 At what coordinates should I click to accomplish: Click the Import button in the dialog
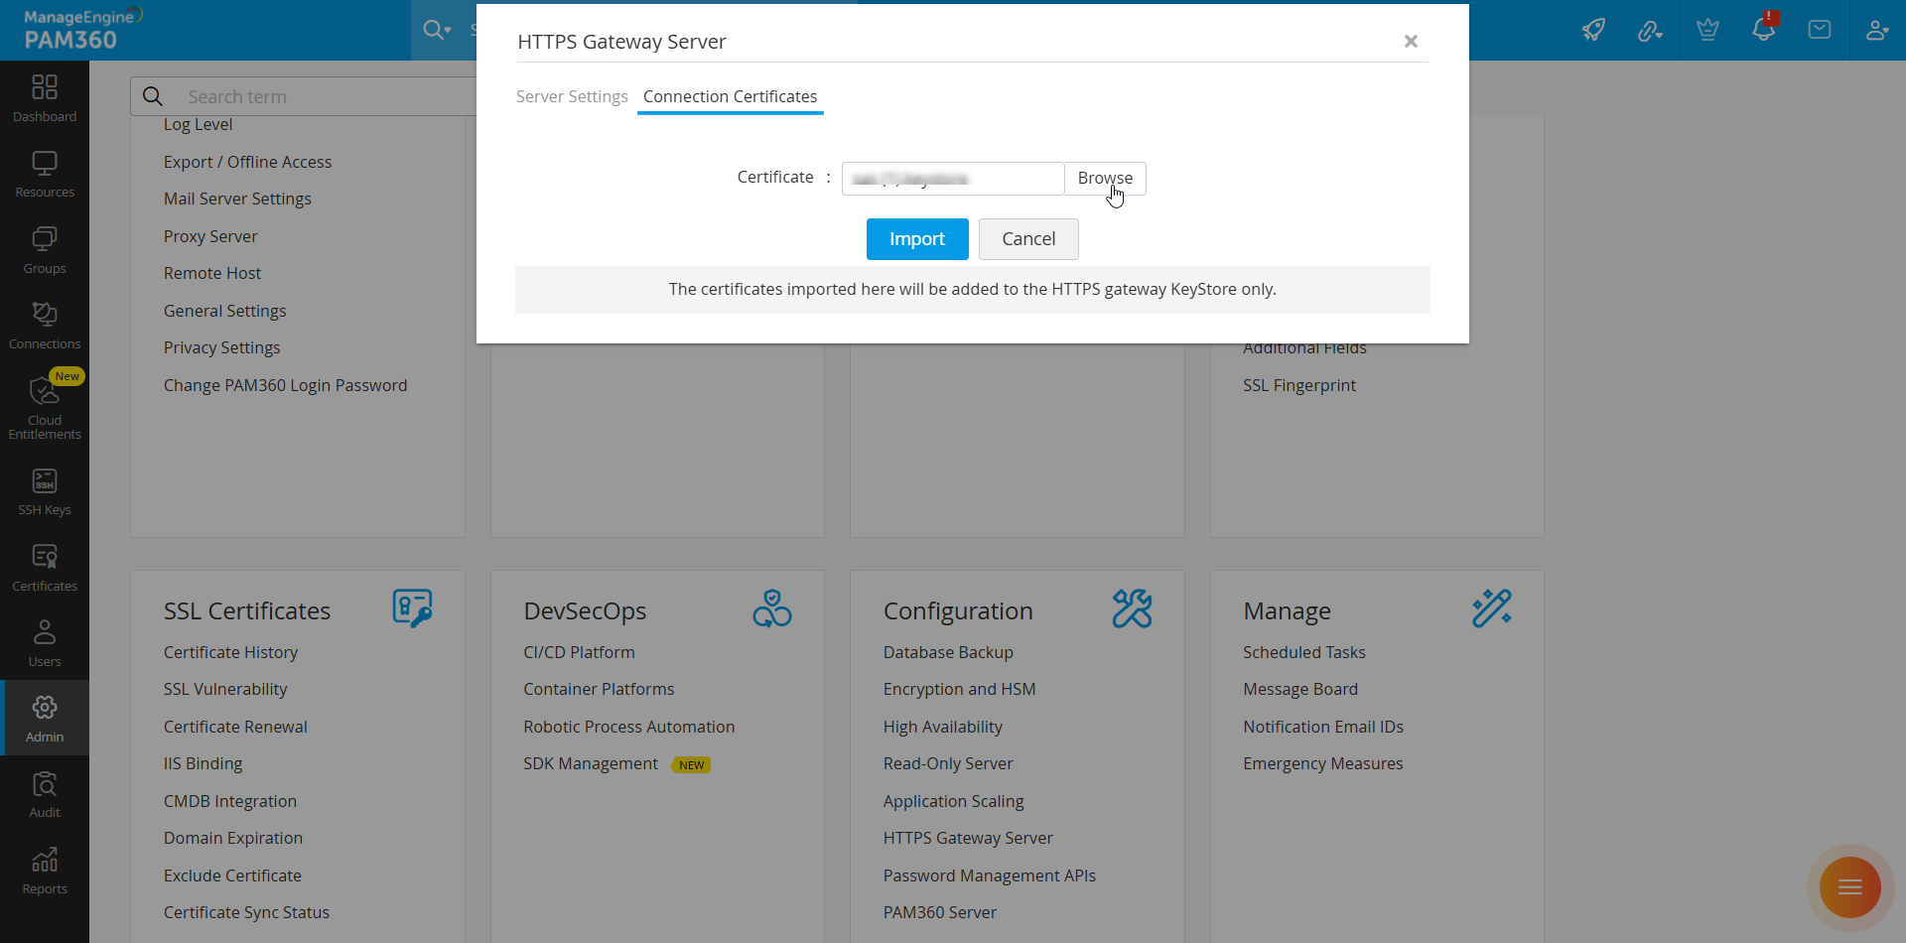(x=916, y=238)
